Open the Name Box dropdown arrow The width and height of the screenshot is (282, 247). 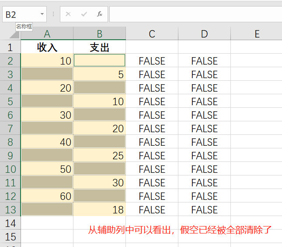coord(42,14)
